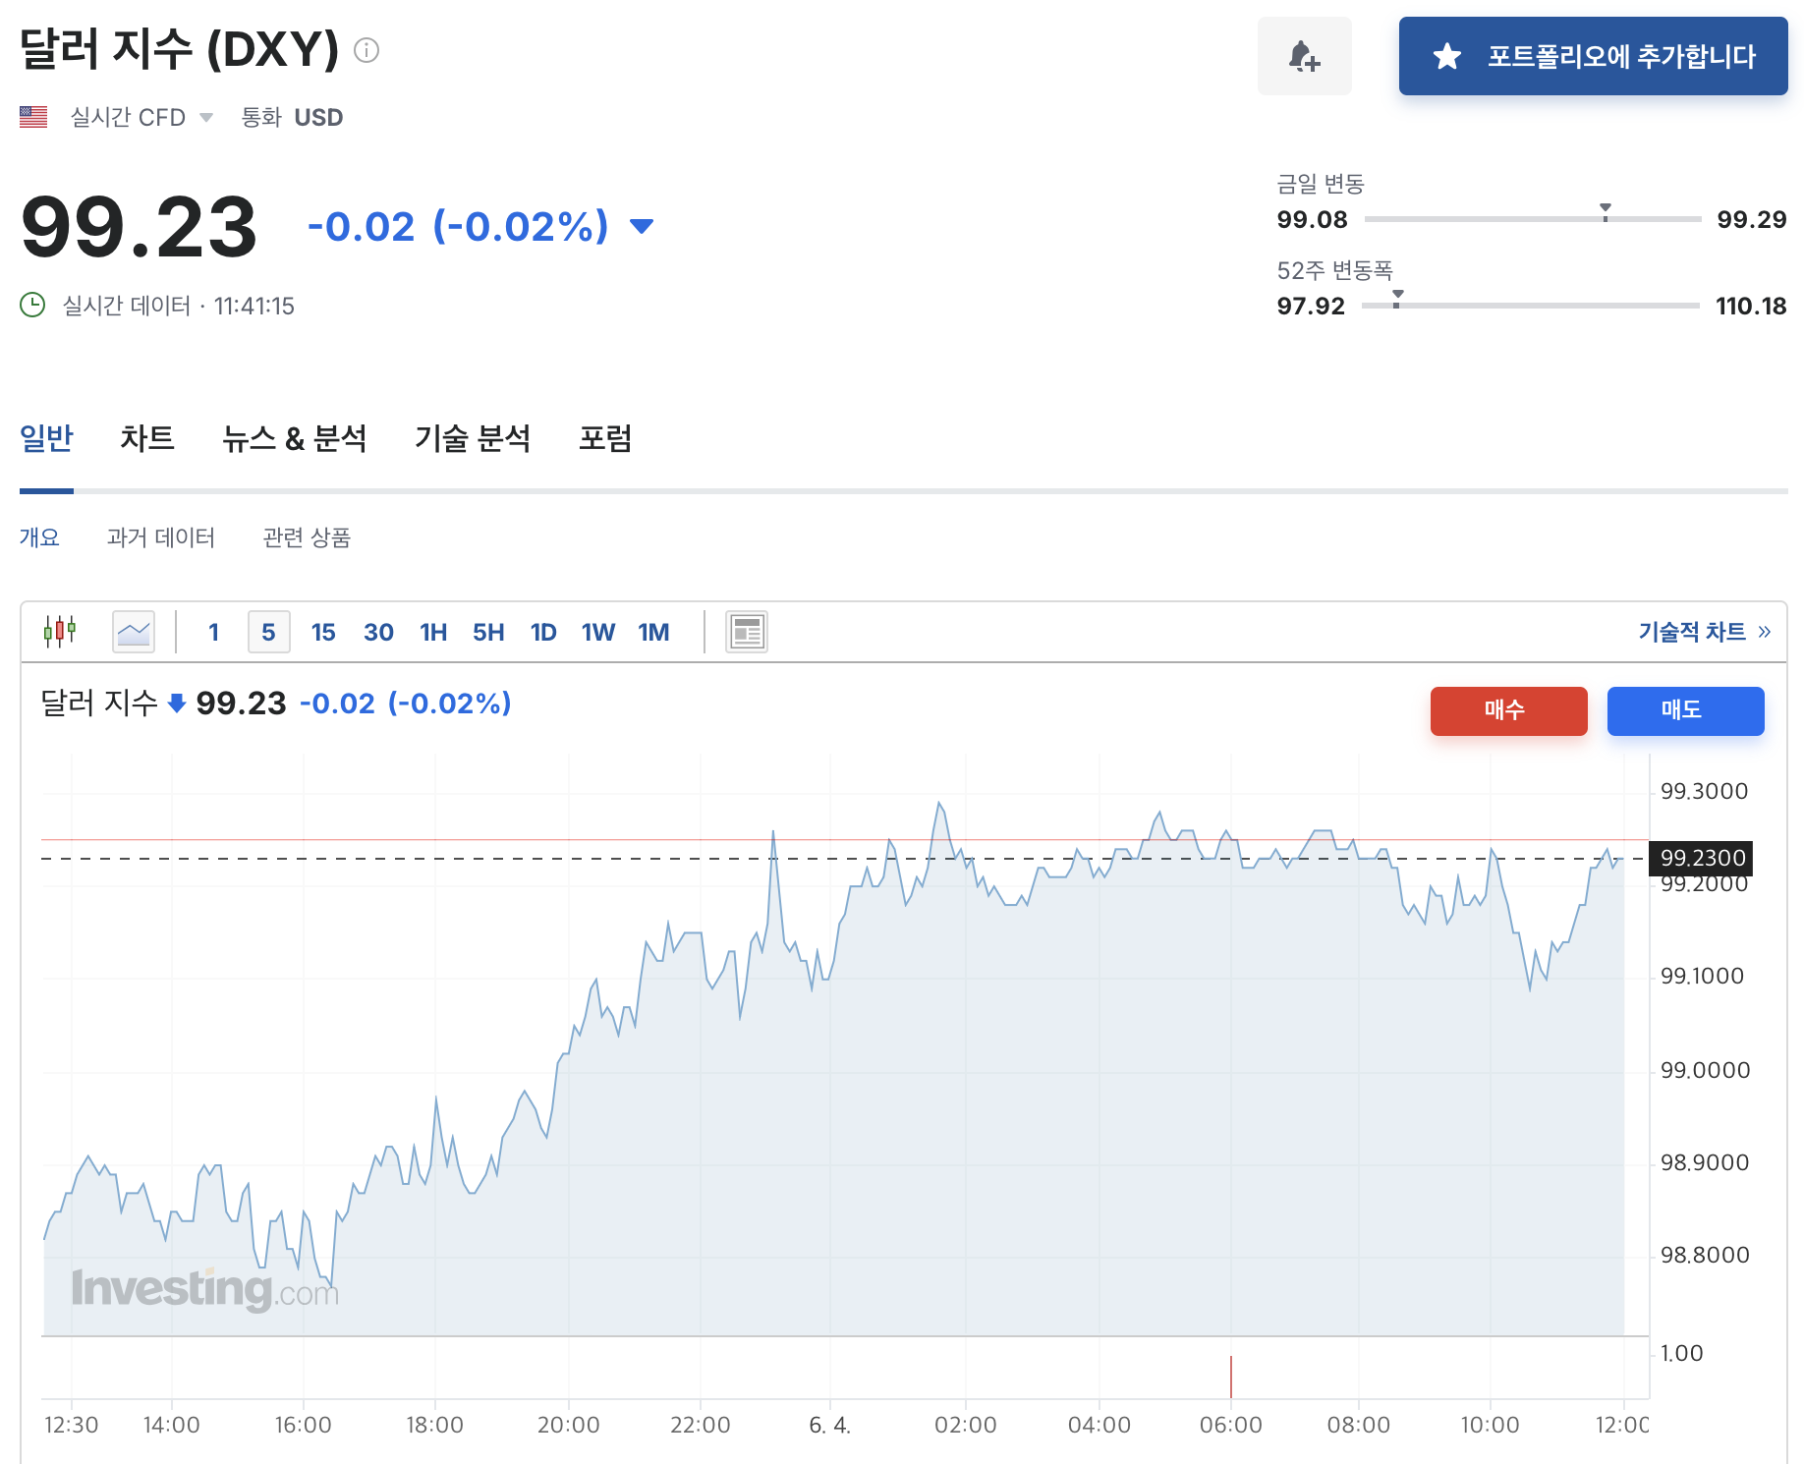Open the 차트 tab
The image size is (1804, 1464).
[x=147, y=438]
